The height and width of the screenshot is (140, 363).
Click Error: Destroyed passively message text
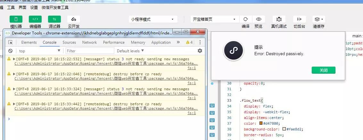[279, 54]
